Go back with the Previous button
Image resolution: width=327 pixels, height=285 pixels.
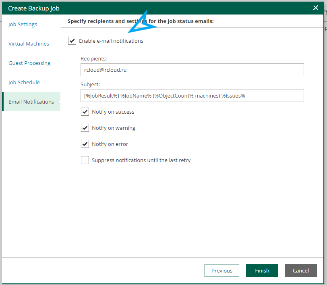(221, 270)
